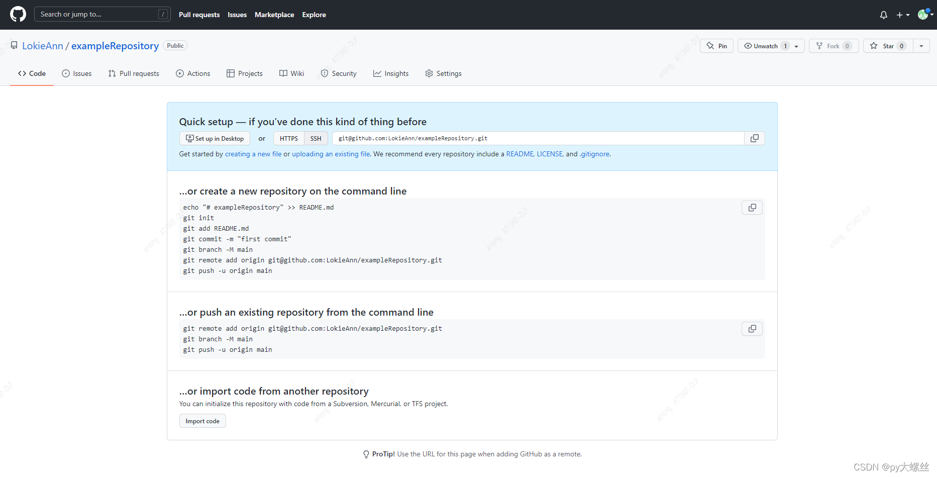Image resolution: width=937 pixels, height=477 pixels.
Task: Copy the clone URL to clipboard
Action: [755, 138]
